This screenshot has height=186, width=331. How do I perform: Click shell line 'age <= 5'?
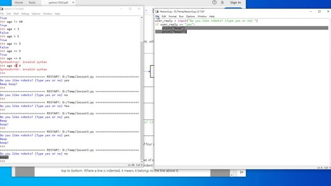(14, 43)
